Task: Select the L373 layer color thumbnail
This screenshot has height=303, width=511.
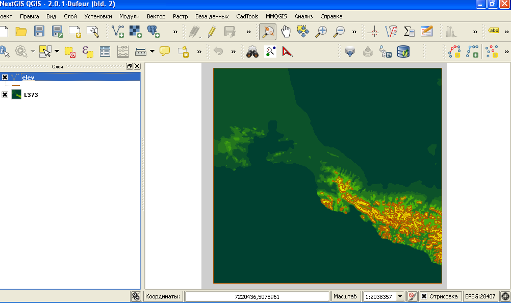Action: [x=16, y=95]
